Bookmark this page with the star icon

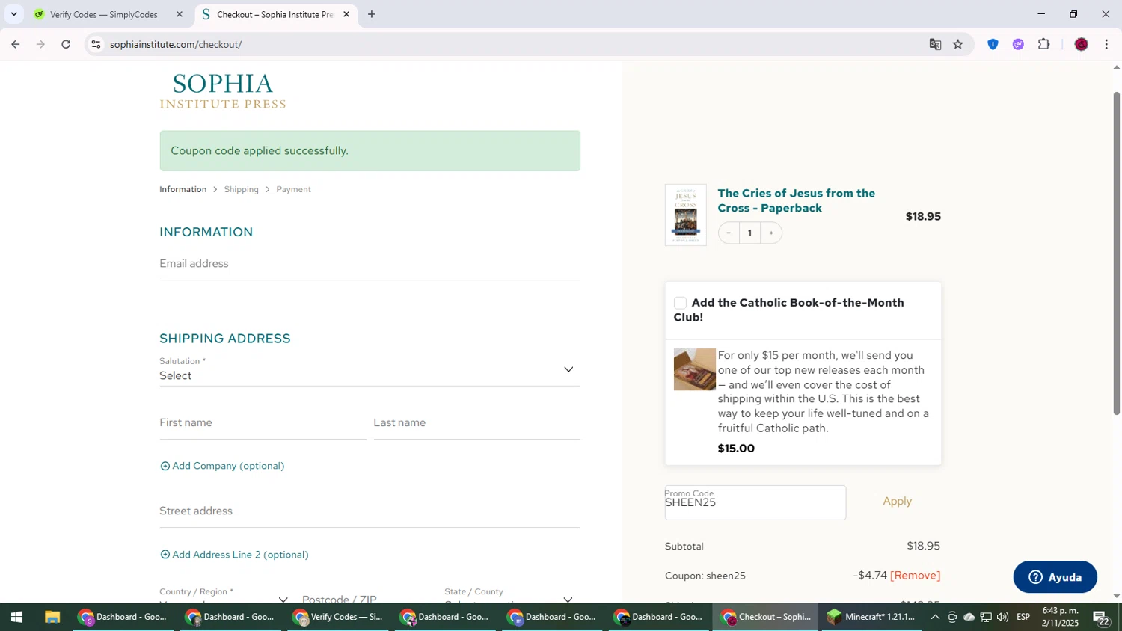click(x=958, y=44)
